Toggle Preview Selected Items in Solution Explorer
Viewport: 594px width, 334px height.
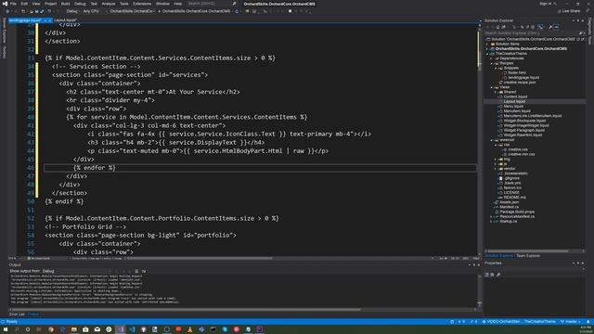(x=556, y=27)
